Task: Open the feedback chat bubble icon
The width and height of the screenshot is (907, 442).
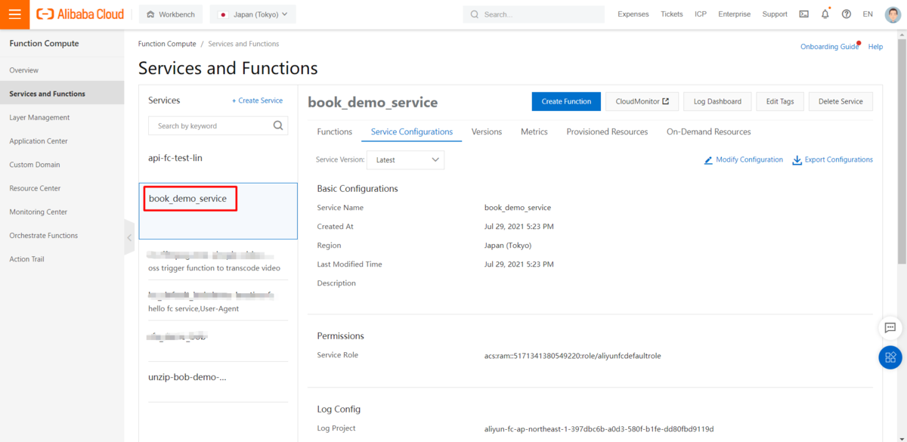Action: 890,328
